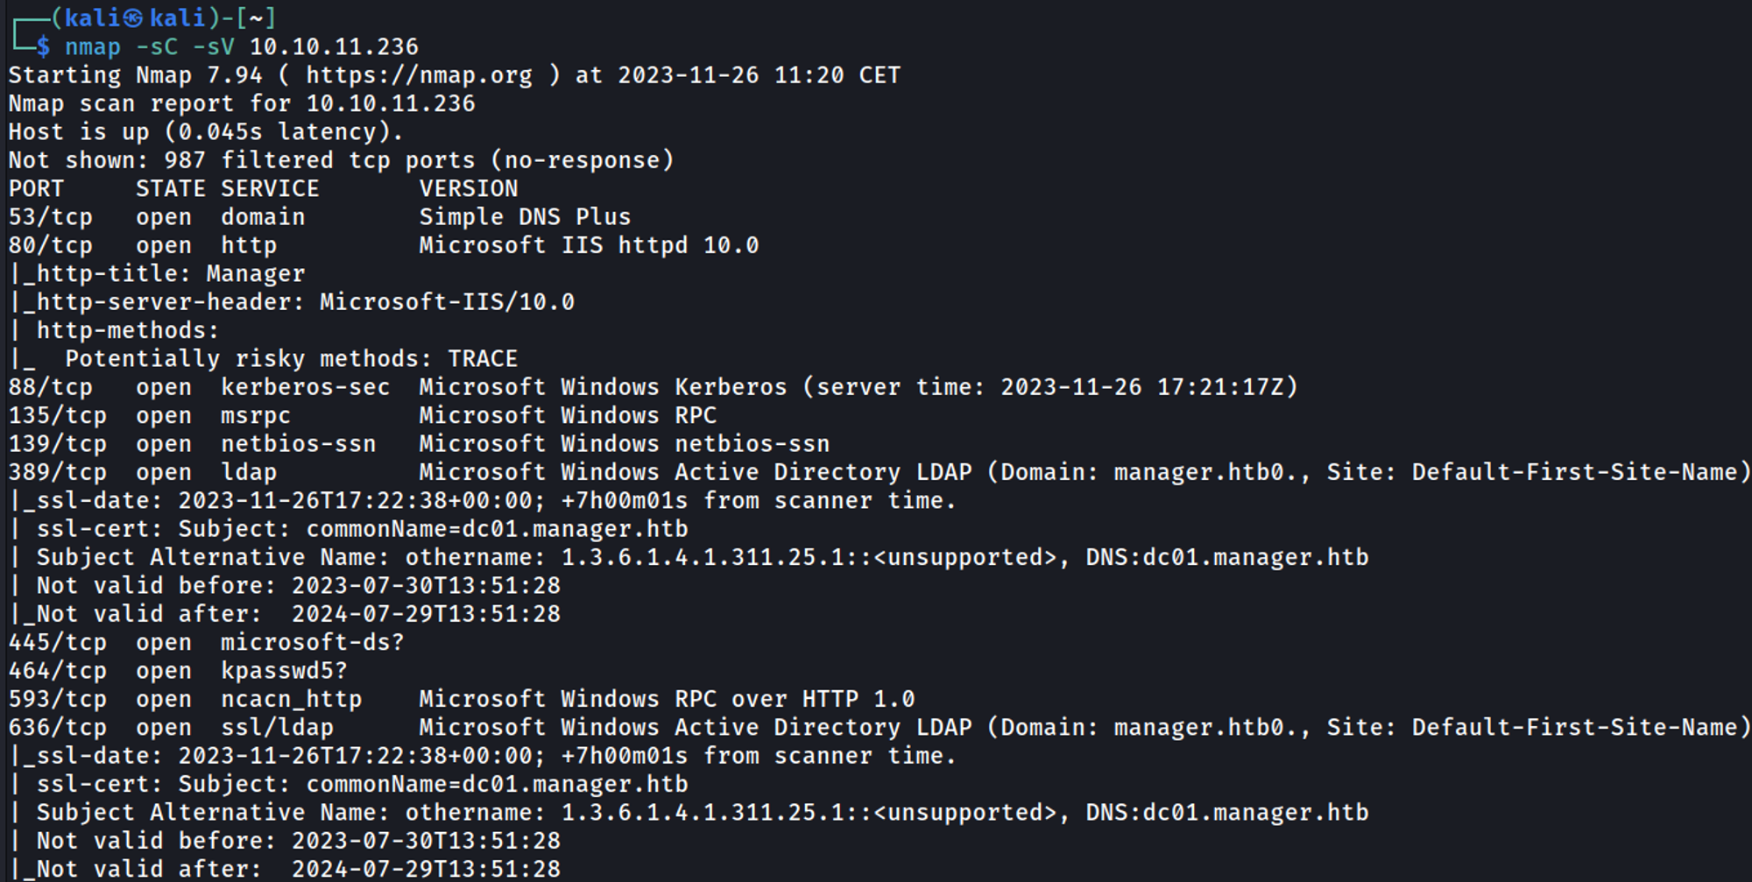Click the 80/tcp port entry
The image size is (1752, 882).
coord(50,245)
